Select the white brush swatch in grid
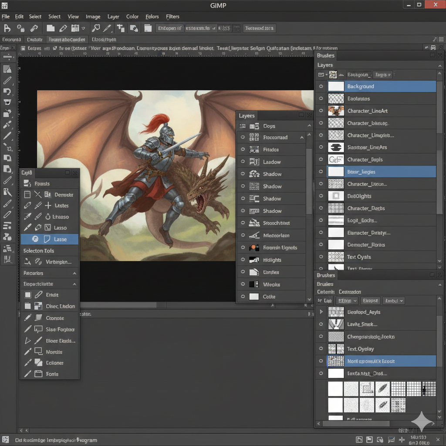The image size is (446, 446). click(335, 389)
